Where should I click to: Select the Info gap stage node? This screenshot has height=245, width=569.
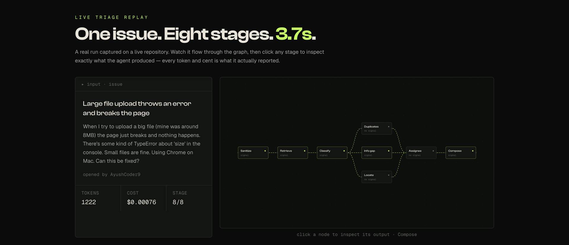pyautogui.click(x=377, y=152)
